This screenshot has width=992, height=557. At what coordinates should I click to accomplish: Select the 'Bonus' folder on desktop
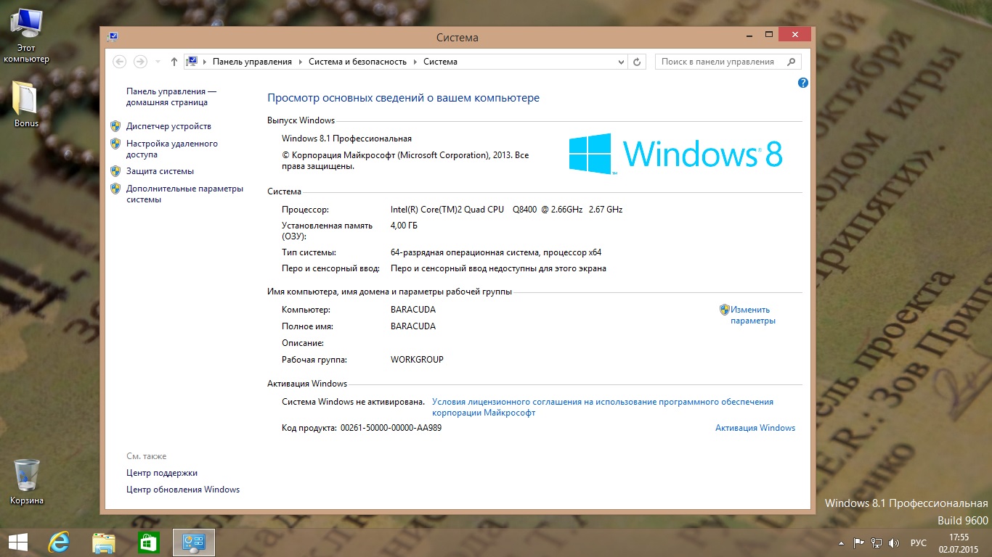(x=26, y=104)
